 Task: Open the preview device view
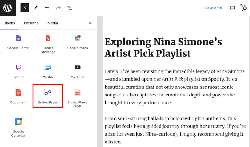click(x=232, y=8)
